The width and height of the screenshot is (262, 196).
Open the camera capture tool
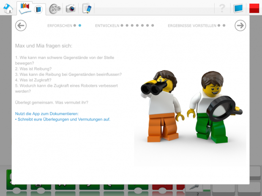tap(71, 8)
